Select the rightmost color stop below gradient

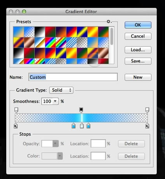(x=147, y=126)
